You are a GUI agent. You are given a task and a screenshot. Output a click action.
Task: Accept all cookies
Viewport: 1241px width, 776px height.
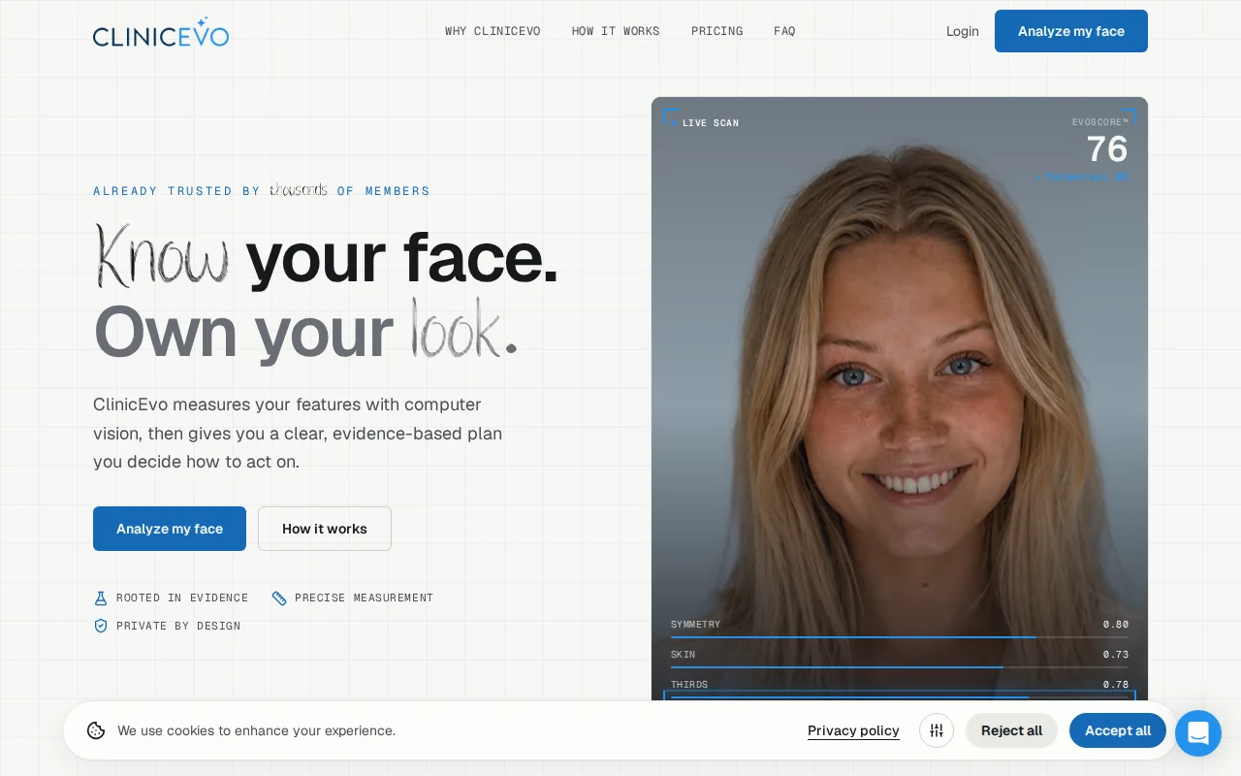pyautogui.click(x=1118, y=730)
